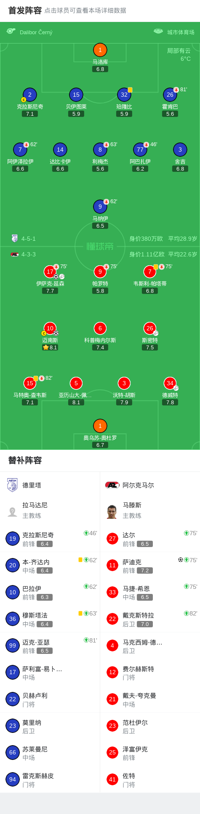Select 亚历山大-佩 number 5 defender icon

pyautogui.click(x=76, y=384)
